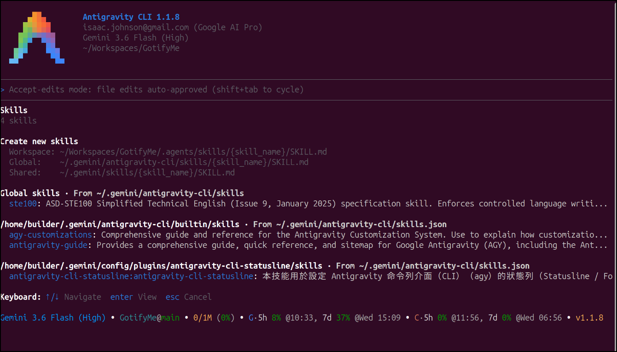Image resolution: width=617 pixels, height=352 pixels.
Task: Click GotifyMe@main in the status line
Action: (150, 317)
